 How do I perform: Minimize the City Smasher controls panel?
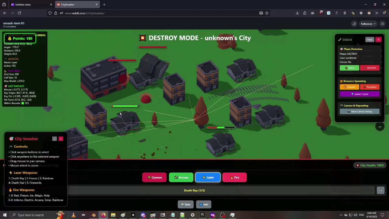[x=54, y=139]
